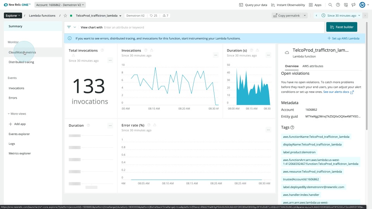Image resolution: width=372 pixels, height=209 pixels.
Task: Click the Invocations chart info icon
Action: [x=146, y=50]
